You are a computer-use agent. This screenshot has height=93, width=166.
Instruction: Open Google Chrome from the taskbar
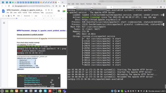click(59, 91)
